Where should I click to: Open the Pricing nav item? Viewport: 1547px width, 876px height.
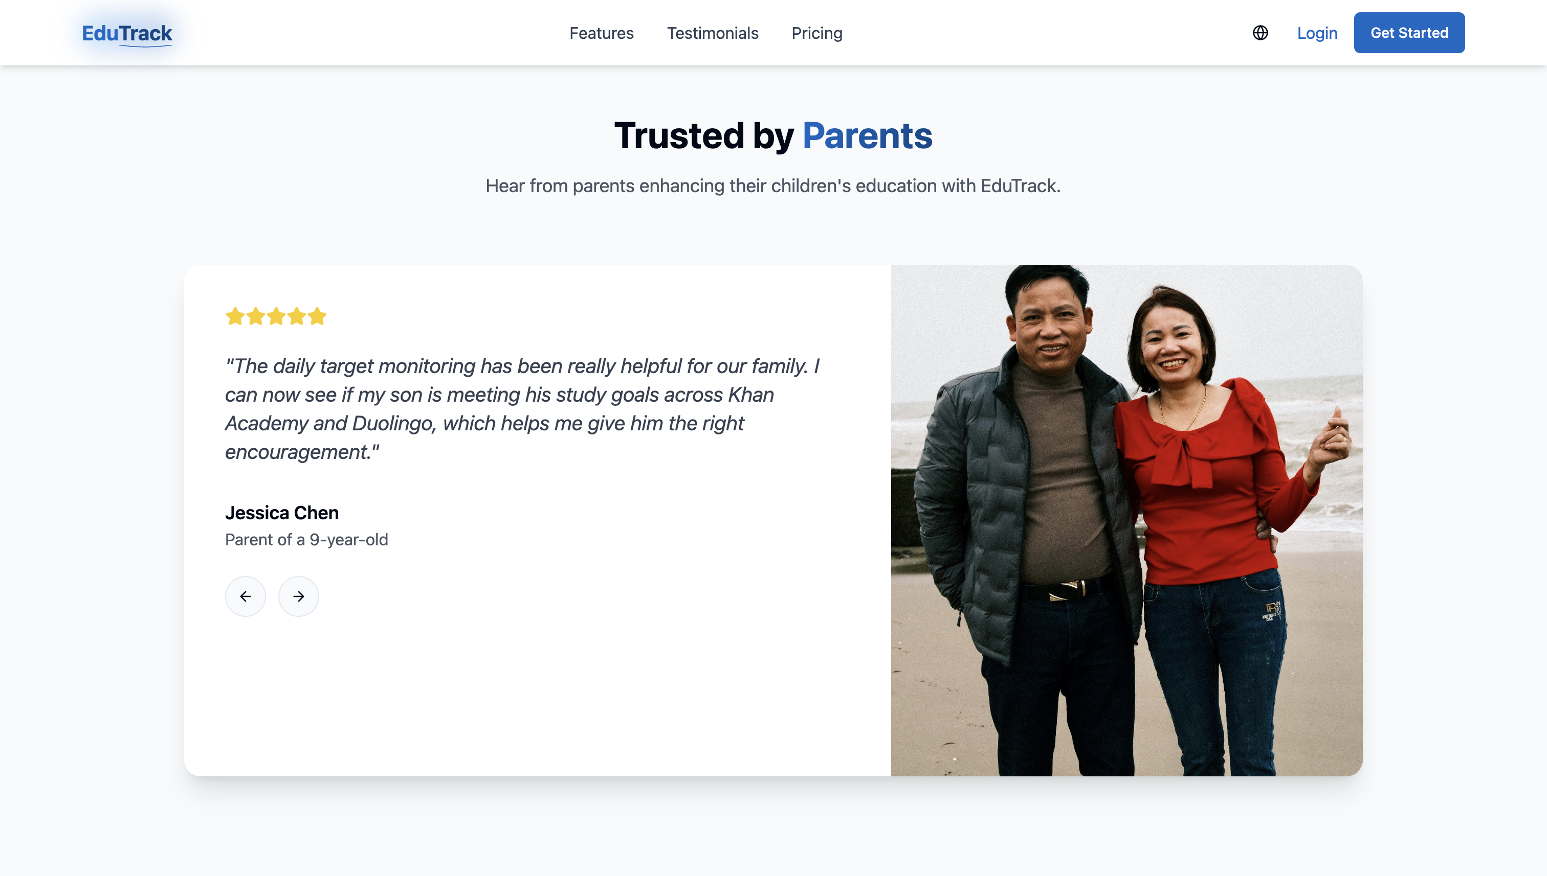(816, 33)
